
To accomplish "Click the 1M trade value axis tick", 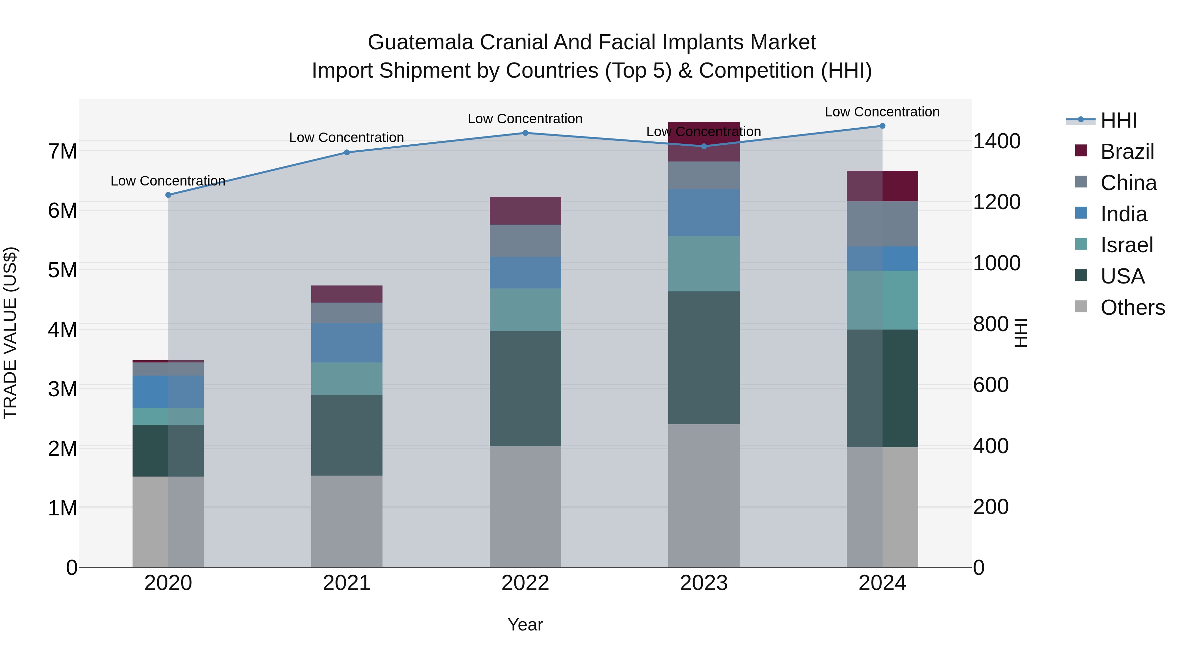I will (63, 508).
